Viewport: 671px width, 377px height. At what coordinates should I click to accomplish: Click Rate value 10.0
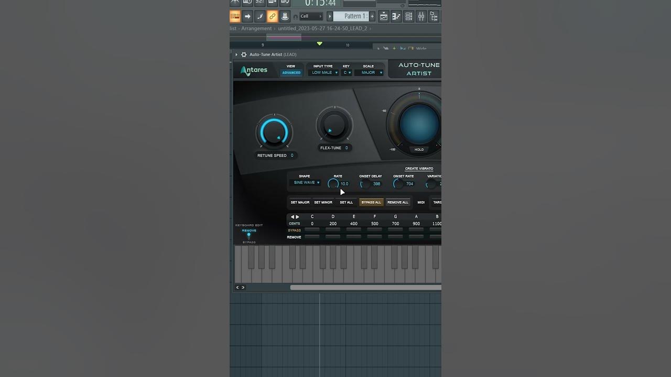[344, 184]
